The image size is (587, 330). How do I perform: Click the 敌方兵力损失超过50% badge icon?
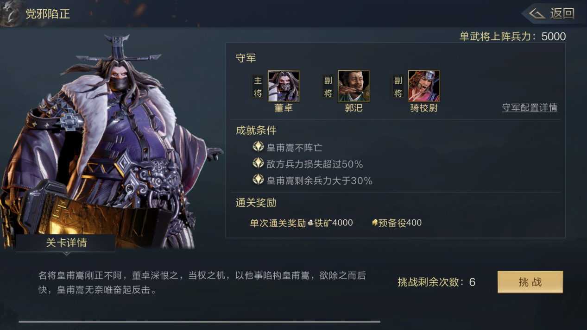258,163
